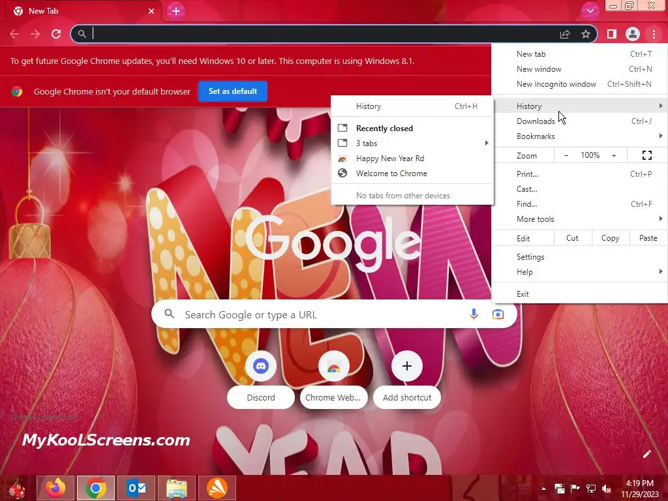The width and height of the screenshot is (668, 501).
Task: Launch Outlook from the taskbar
Action: 136,488
